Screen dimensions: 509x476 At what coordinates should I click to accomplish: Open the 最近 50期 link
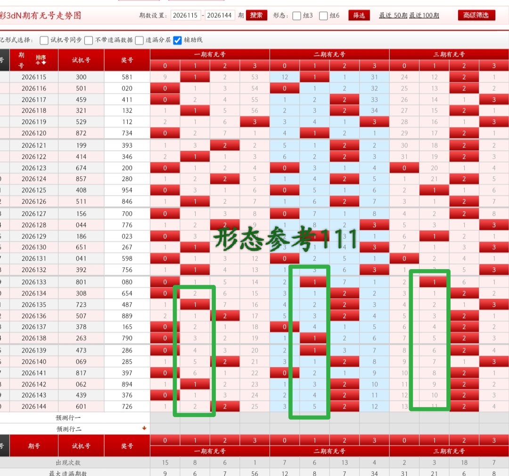click(393, 15)
